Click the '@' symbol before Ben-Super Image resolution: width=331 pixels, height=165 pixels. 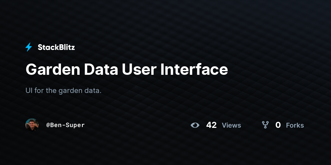[x=48, y=125]
